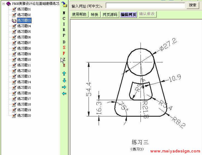Open tree item 练习题12

[24, 71]
